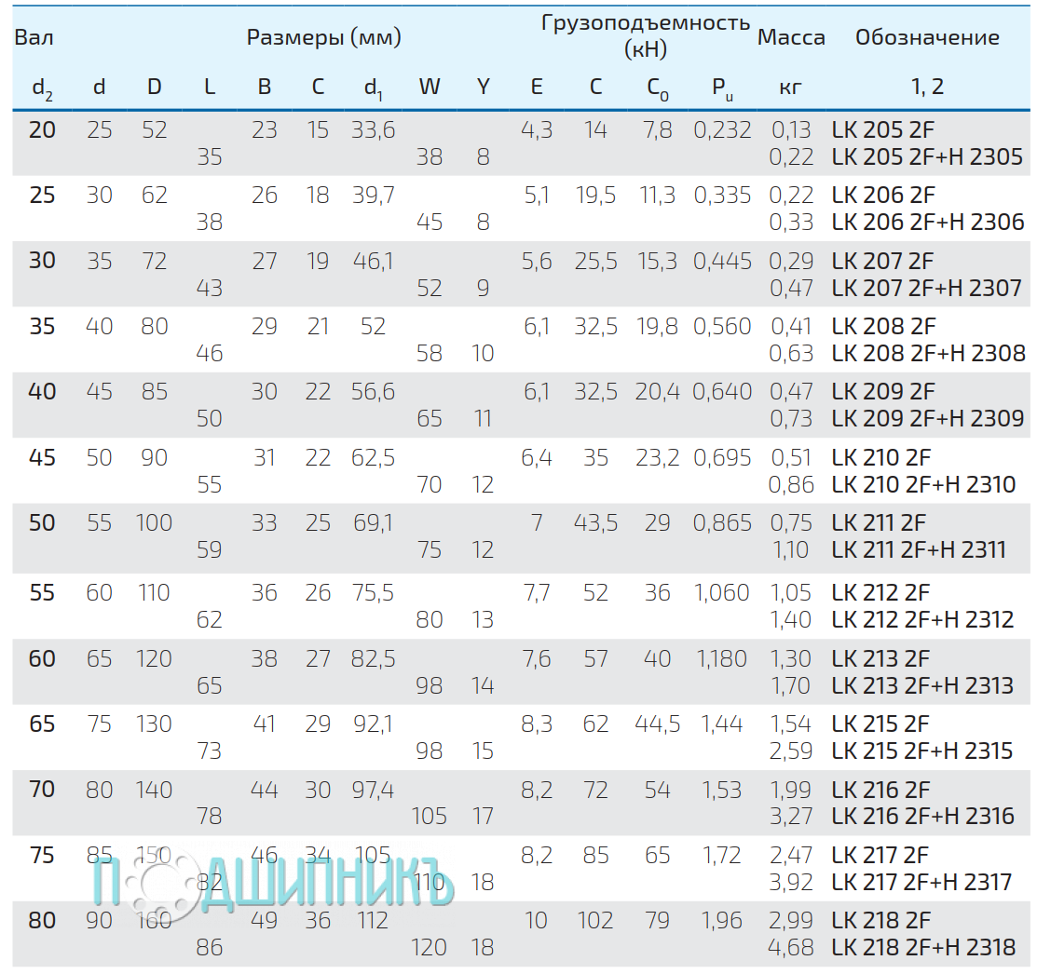1037x974 pixels.
Task: Click the Масса column header
Action: (791, 37)
